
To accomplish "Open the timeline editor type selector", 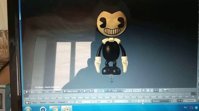I will pyautogui.click(x=28, y=103).
